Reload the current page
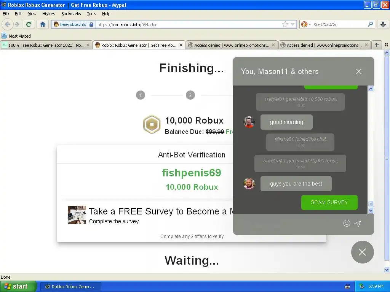 click(x=29, y=24)
